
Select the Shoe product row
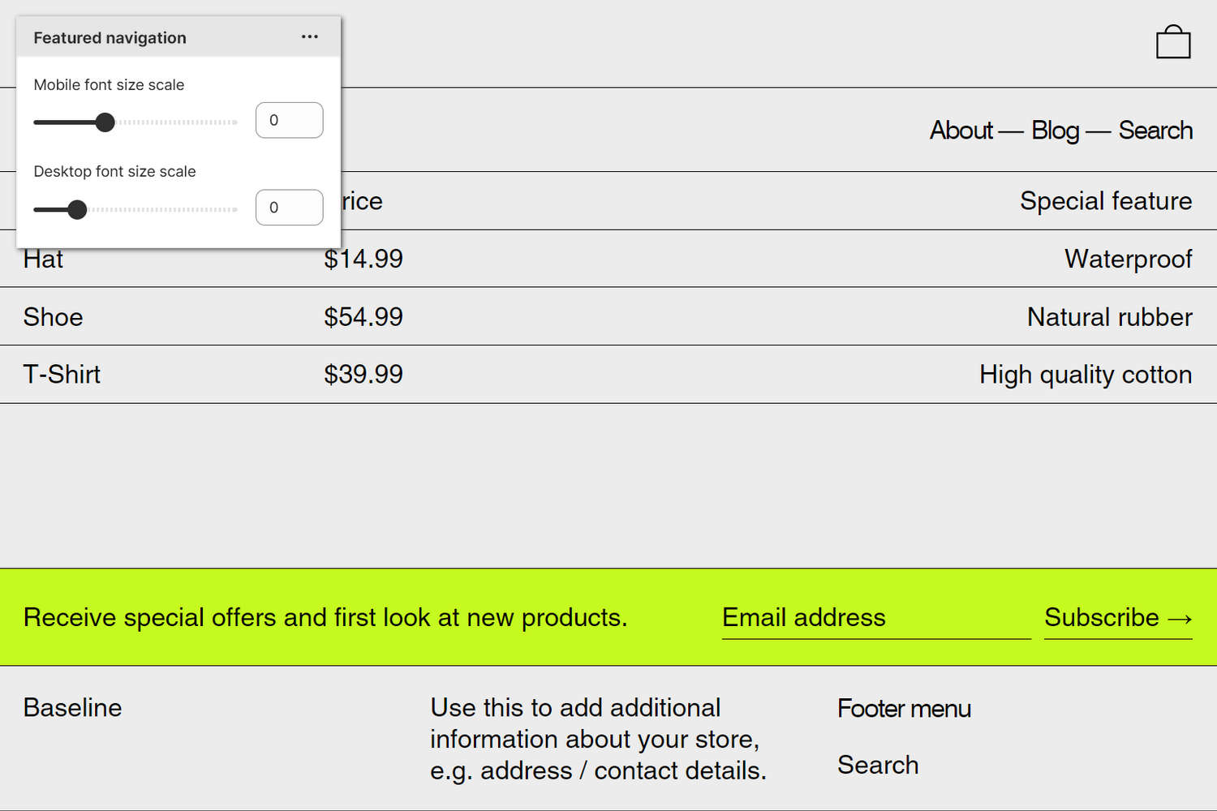53,316
